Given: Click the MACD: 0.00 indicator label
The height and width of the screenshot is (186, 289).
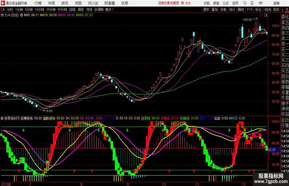Looking at the screenshot, I should pos(237,118).
